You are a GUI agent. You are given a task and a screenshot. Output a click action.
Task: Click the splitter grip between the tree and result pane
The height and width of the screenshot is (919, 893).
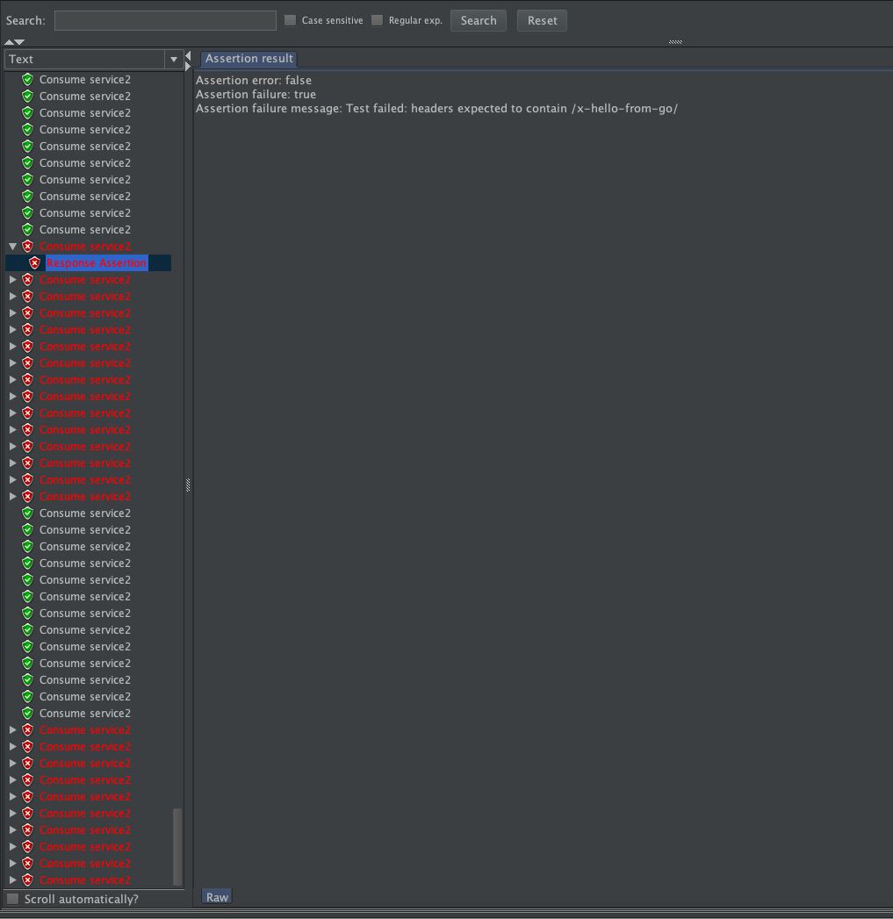pyautogui.click(x=188, y=485)
